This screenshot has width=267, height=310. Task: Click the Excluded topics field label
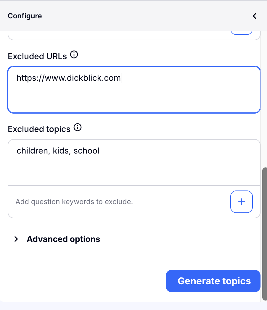(39, 129)
